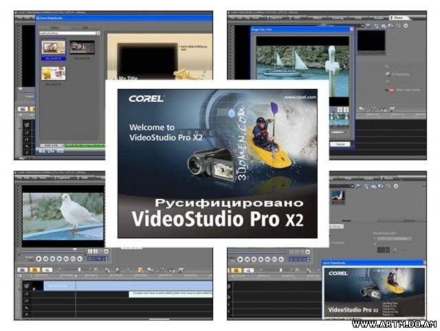
Task: Jump to clip start in dove-preview screenshot
Action: 45,259
